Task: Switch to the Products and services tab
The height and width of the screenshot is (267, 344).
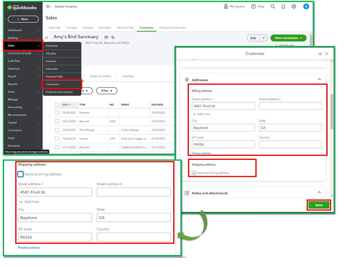Action: tap(172, 28)
